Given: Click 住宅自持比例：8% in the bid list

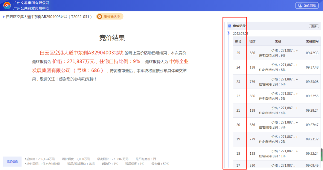Looking at the screenshot, I should coord(272,70).
